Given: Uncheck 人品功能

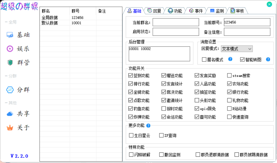Looking at the screenshot, I should 197,83.
